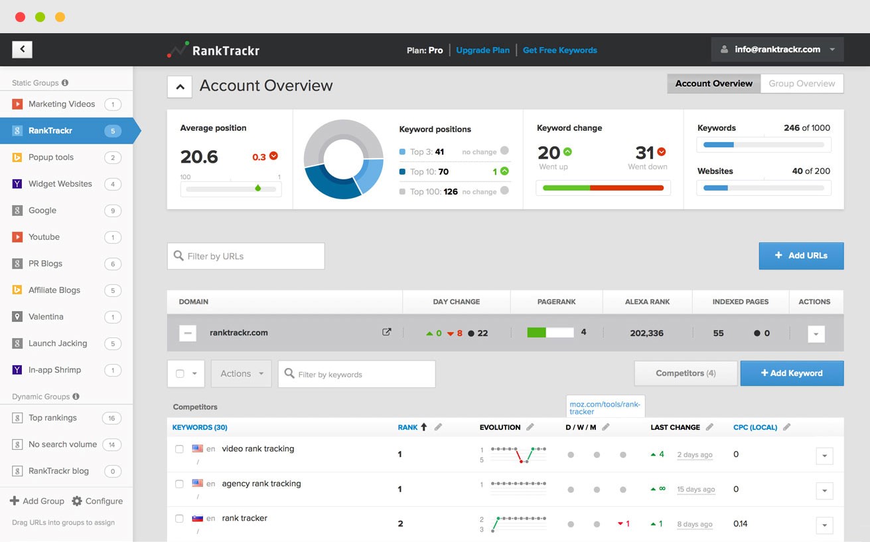The height and width of the screenshot is (542, 870).
Task: Click the pencil icon next to CPC (LOCAL)
Action: (x=786, y=427)
